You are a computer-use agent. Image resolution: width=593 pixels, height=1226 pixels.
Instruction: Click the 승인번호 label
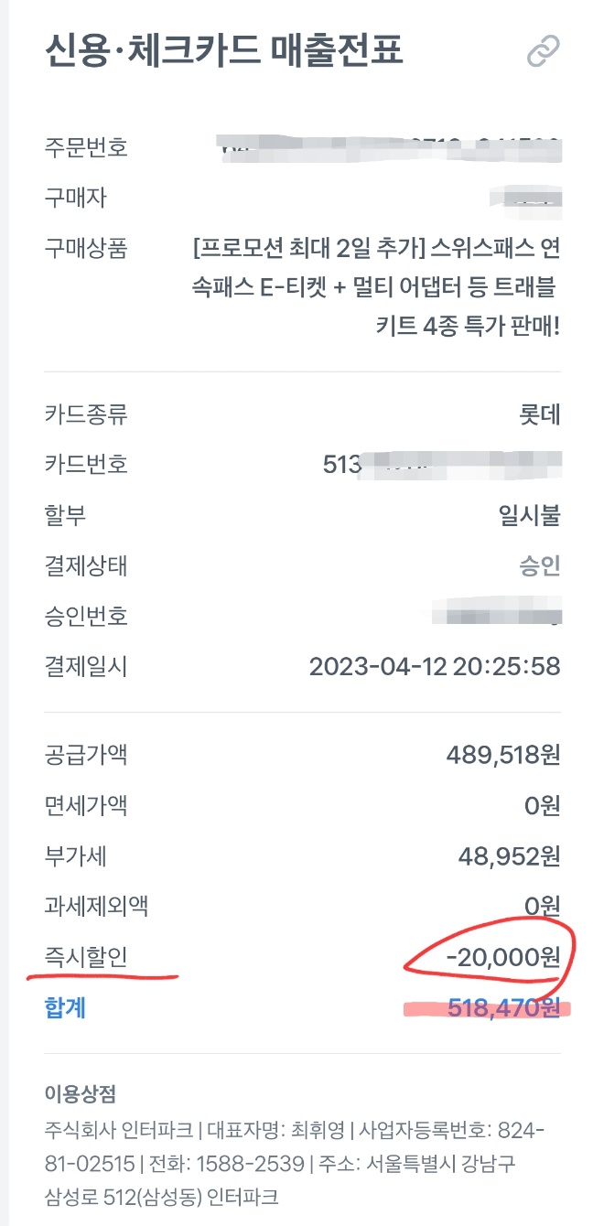click(x=86, y=615)
